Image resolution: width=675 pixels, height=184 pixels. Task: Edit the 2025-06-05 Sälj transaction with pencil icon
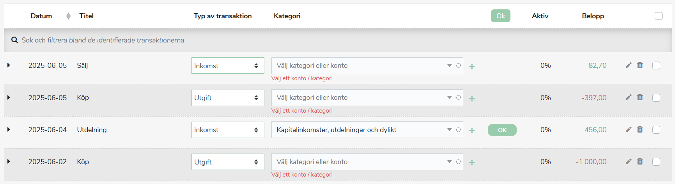[x=628, y=65]
